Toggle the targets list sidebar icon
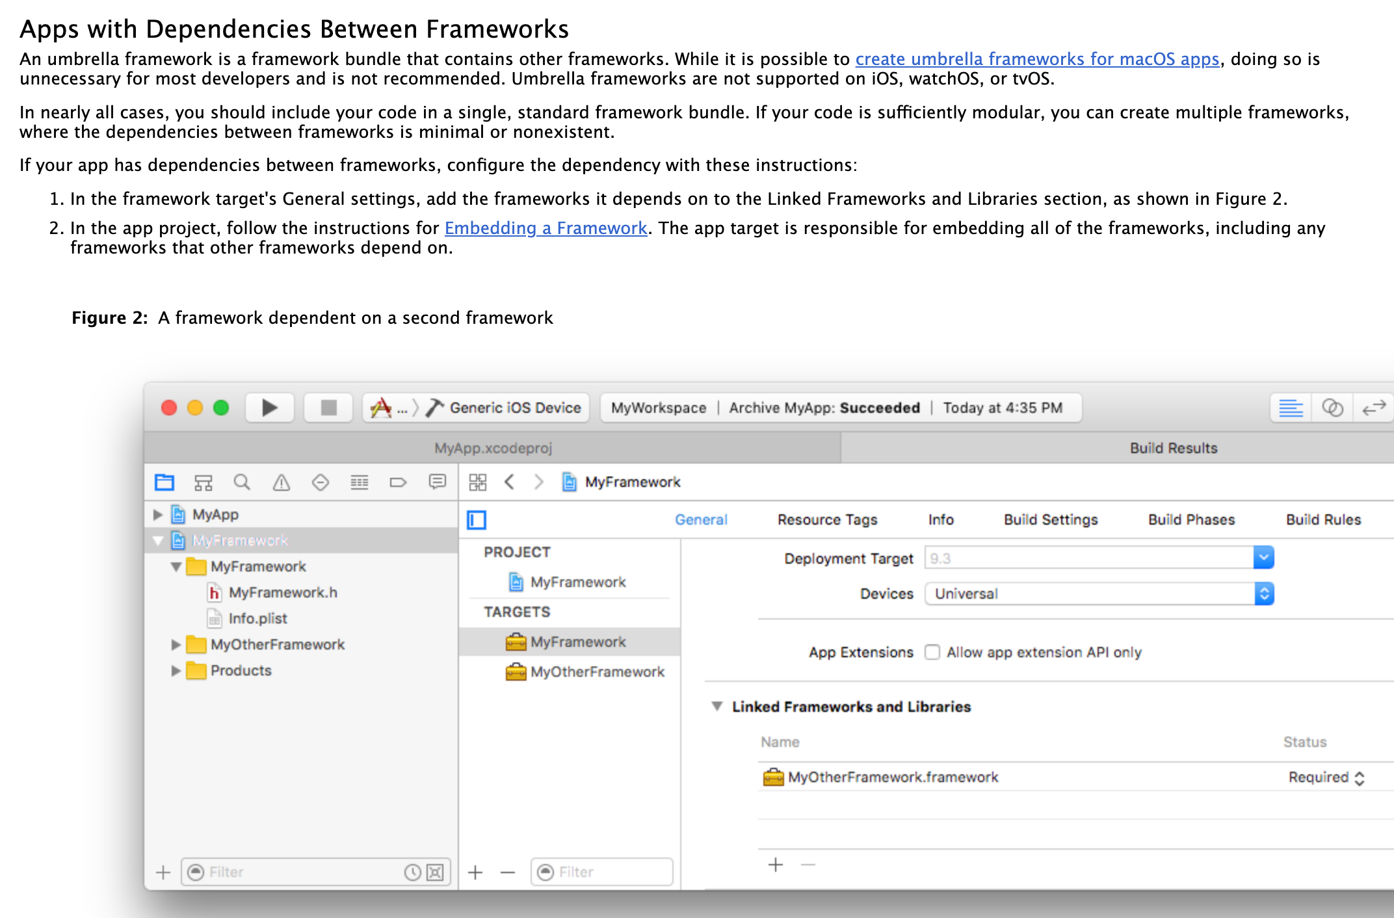Screen dimensions: 1394x918 (477, 519)
